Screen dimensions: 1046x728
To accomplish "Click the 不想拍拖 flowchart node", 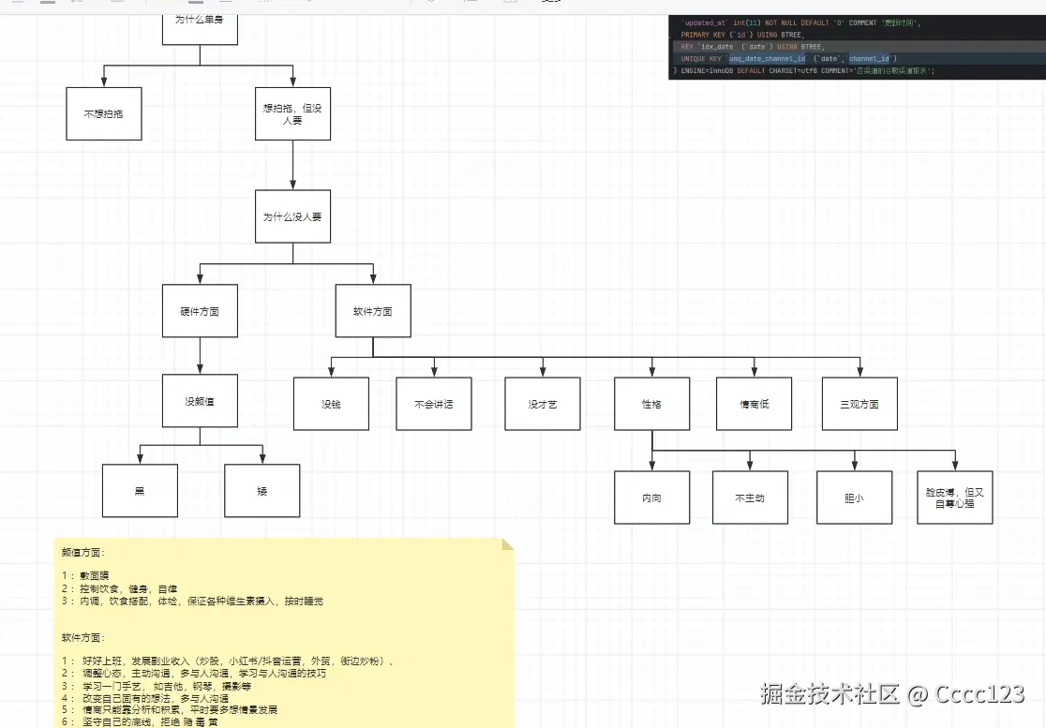I will [103, 113].
